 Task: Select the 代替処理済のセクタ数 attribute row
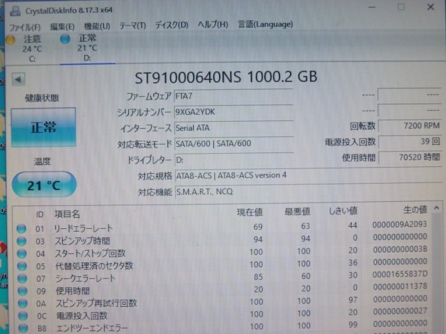223,264
